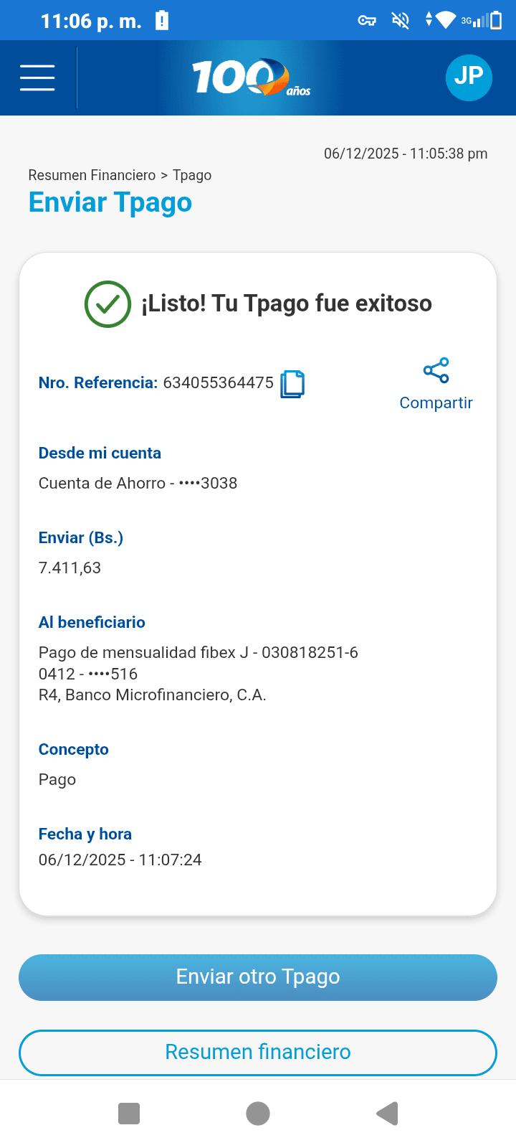Image resolution: width=516 pixels, height=1148 pixels.
Task: Open the hamburger navigation menu
Action: coord(37,77)
